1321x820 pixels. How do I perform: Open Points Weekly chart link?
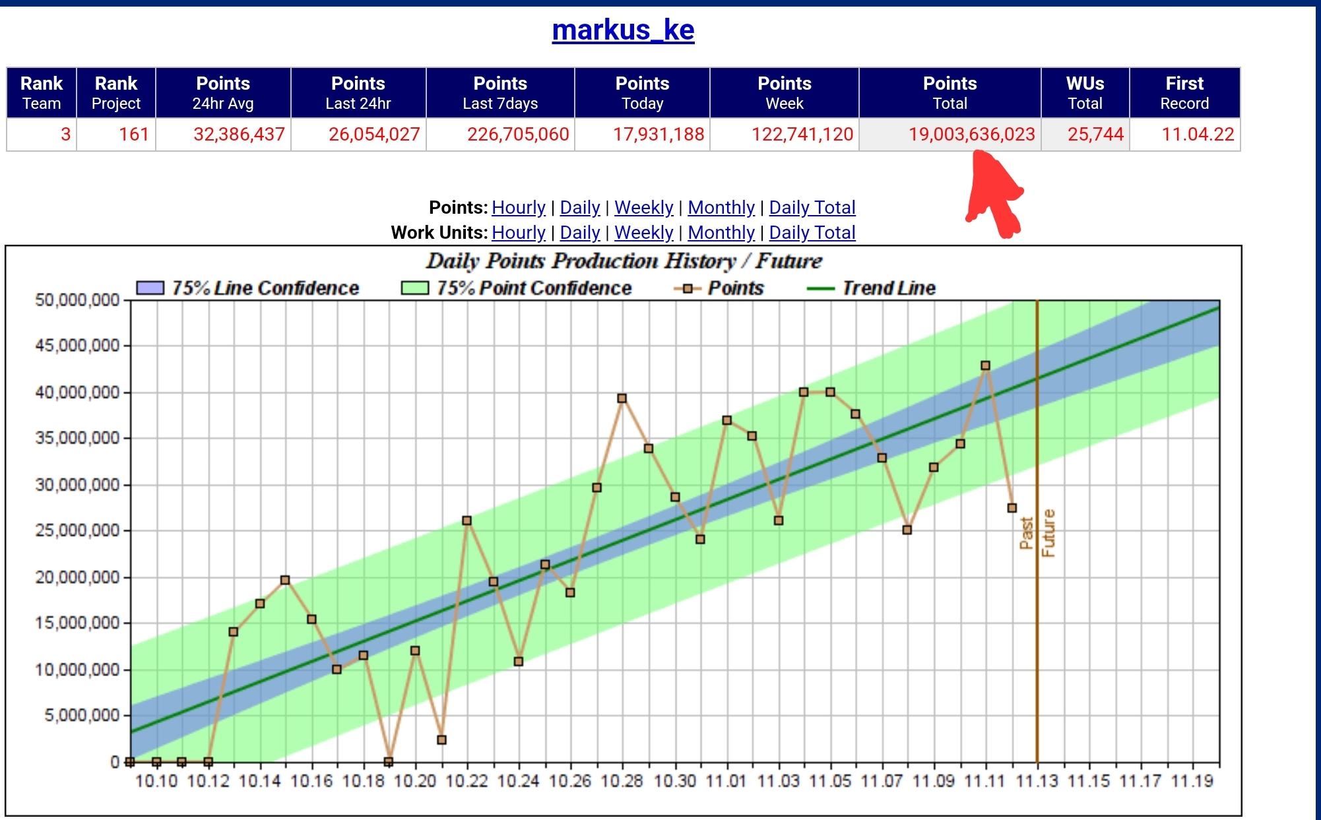[643, 207]
